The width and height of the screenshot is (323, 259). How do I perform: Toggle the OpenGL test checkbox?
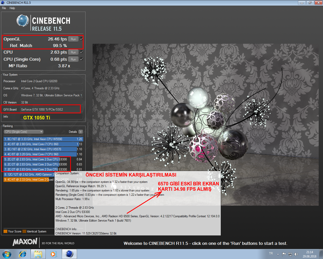[x=81, y=39]
